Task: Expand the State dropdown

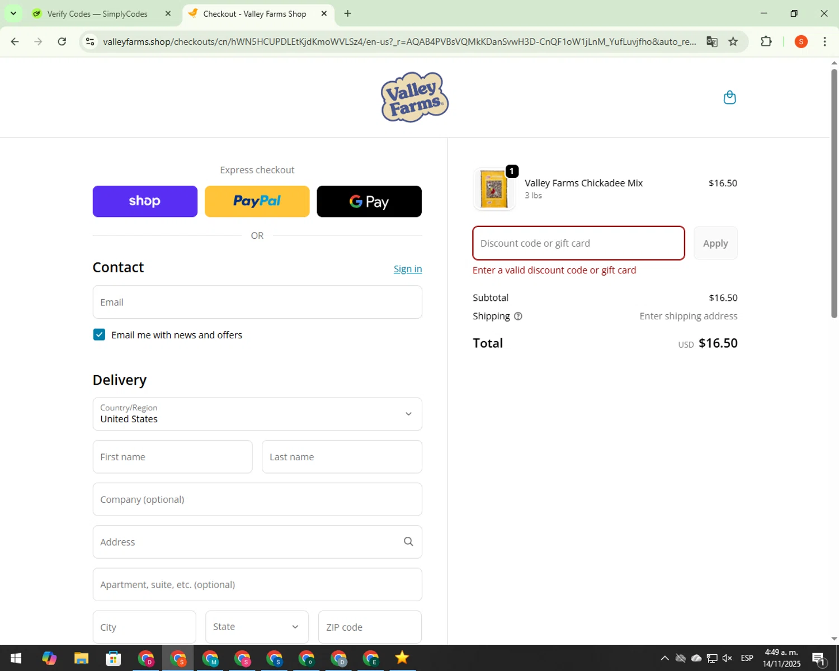Action: (x=257, y=627)
